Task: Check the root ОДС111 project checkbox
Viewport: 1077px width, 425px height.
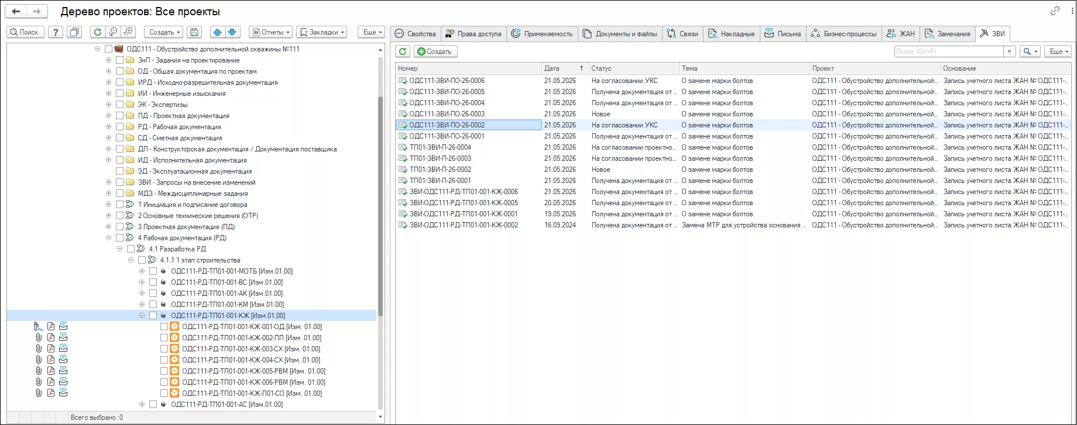Action: [109, 49]
